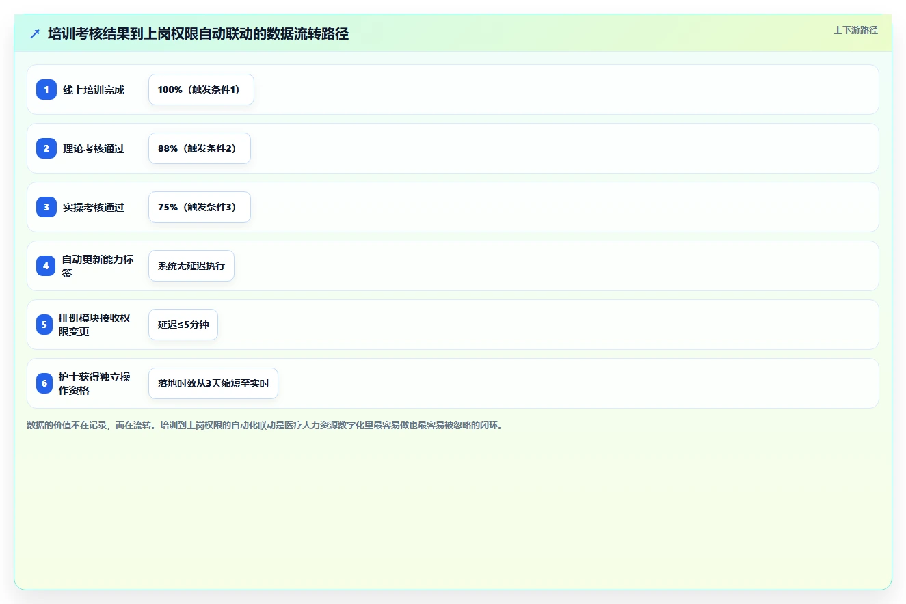Image resolution: width=906 pixels, height=604 pixels.
Task: Select the step 4 number badge
Action: pyautogui.click(x=46, y=266)
